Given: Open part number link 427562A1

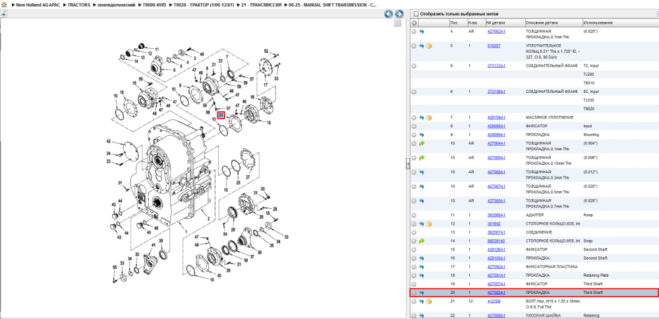Looking at the screenshot, I should [496, 32].
